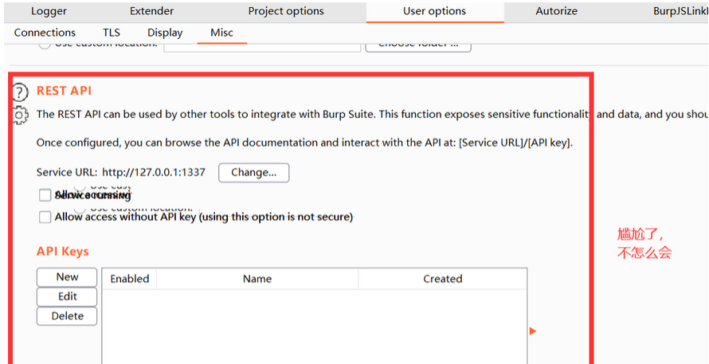Viewport: 709px width, 364px height.
Task: Click the Edit API key button
Action: click(x=67, y=296)
